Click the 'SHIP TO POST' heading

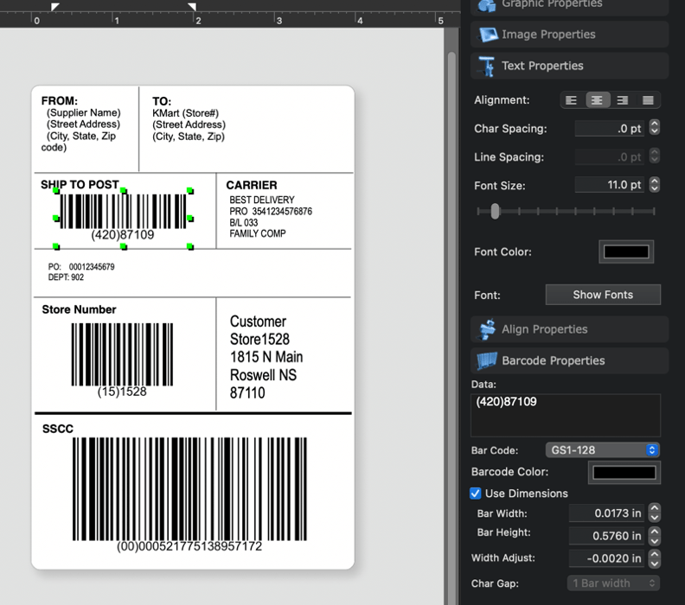[80, 185]
